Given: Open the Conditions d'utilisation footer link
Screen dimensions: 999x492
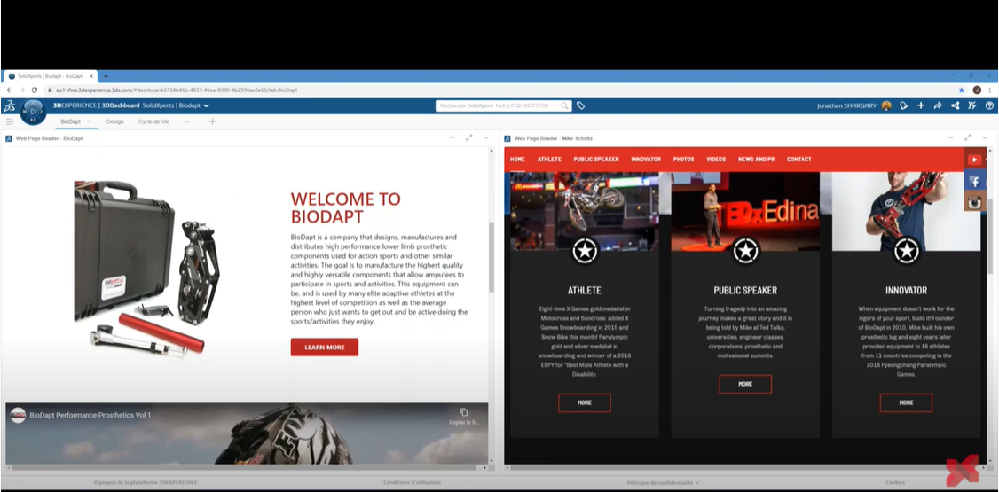Looking at the screenshot, I should (x=412, y=482).
